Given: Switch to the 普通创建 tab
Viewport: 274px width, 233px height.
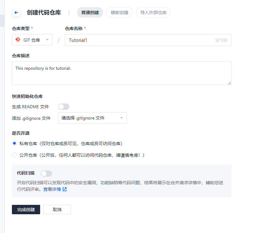Looking at the screenshot, I should pyautogui.click(x=90, y=13).
